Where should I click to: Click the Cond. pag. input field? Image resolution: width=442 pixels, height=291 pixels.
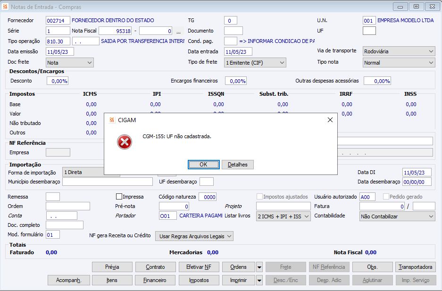[x=231, y=41]
